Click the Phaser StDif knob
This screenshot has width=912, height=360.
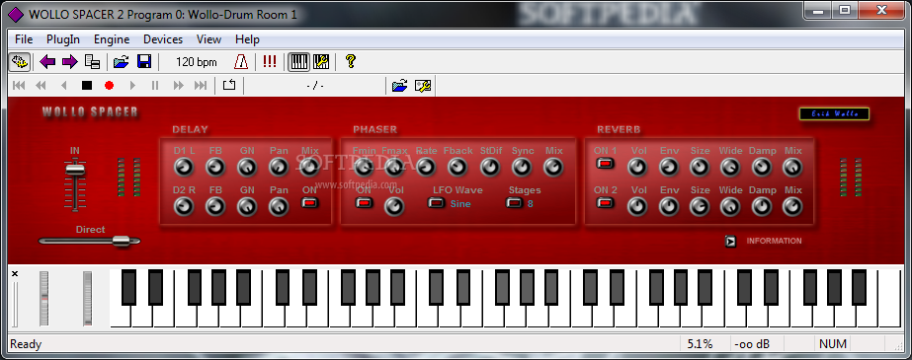490,168
